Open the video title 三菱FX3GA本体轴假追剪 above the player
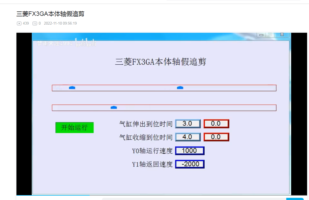 click(50, 14)
